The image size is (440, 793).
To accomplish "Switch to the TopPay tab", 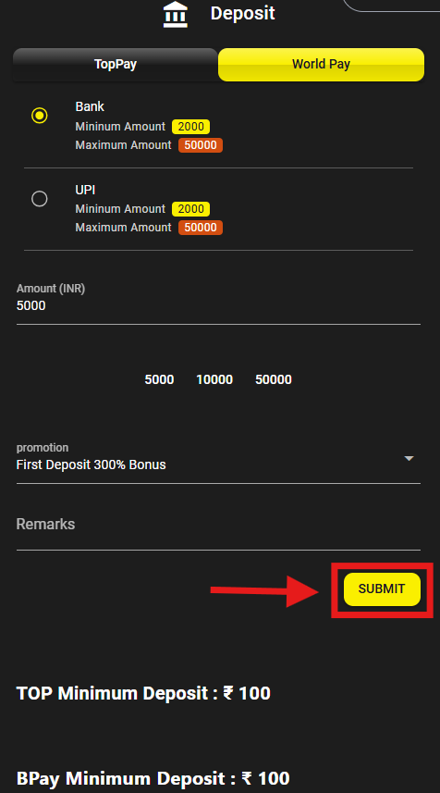I will (x=116, y=64).
